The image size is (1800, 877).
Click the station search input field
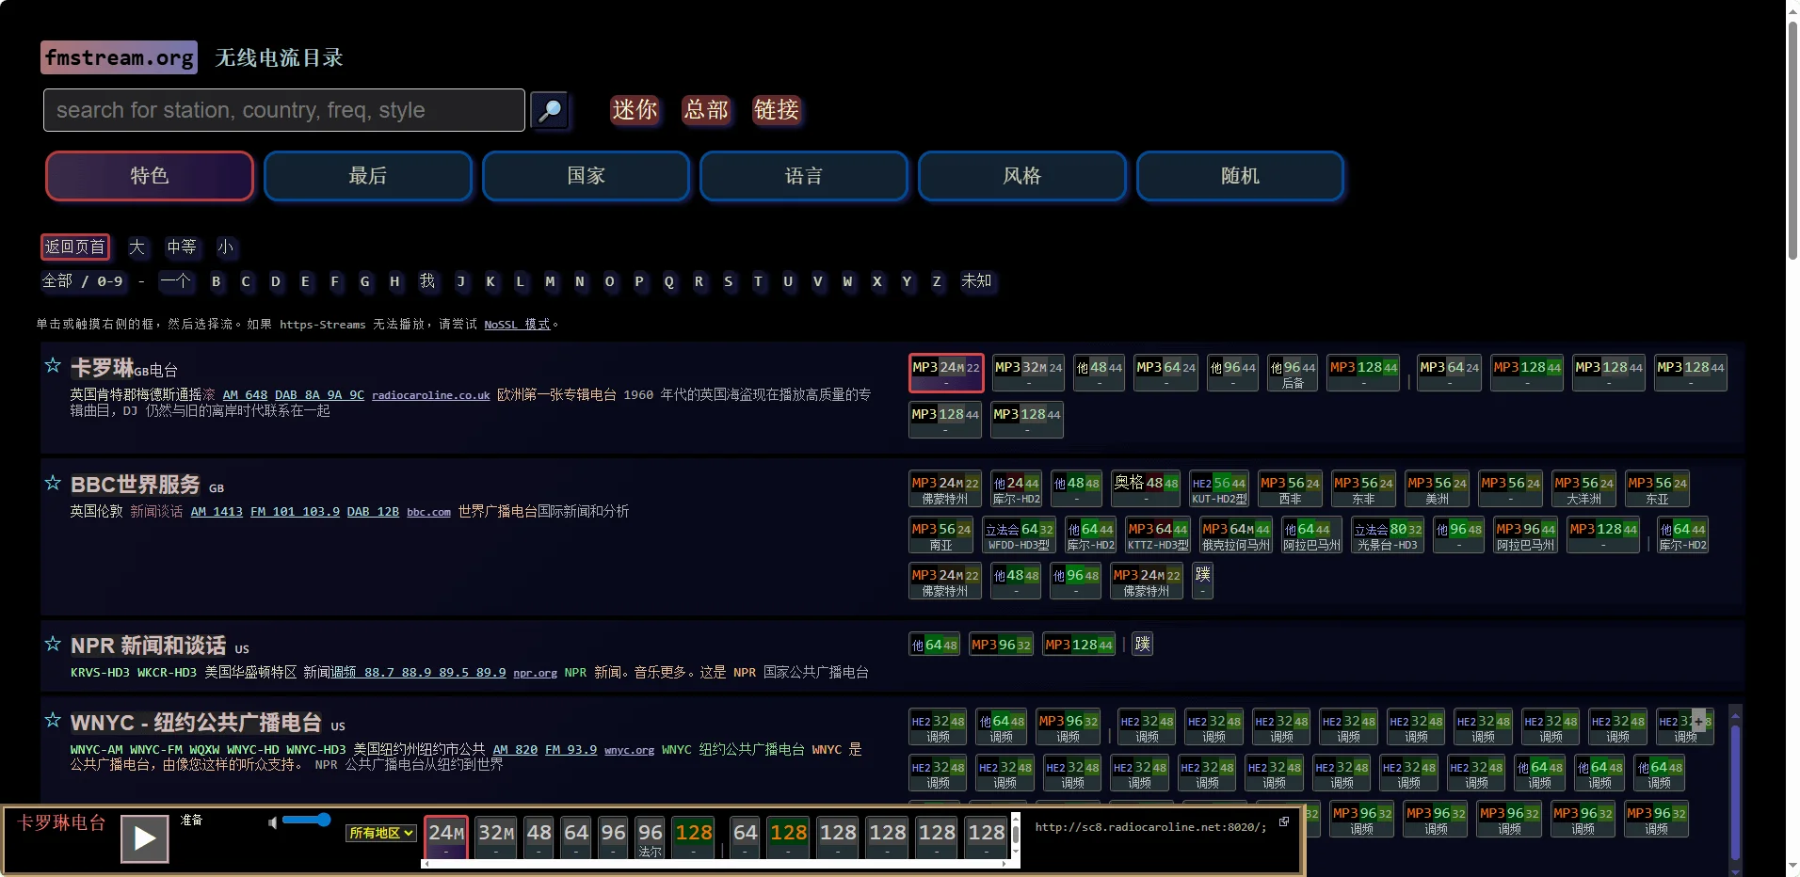(x=282, y=110)
